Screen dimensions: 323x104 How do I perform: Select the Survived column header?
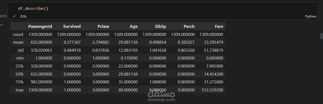pyautogui.click(x=72, y=26)
